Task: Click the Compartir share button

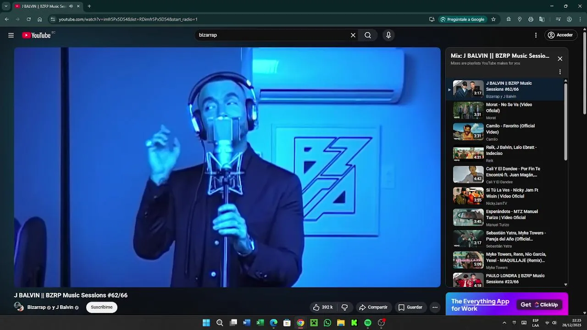Action: pyautogui.click(x=373, y=307)
